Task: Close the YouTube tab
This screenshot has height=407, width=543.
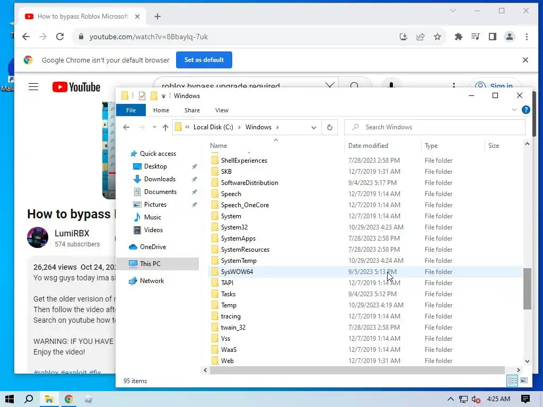Action: click(x=137, y=16)
